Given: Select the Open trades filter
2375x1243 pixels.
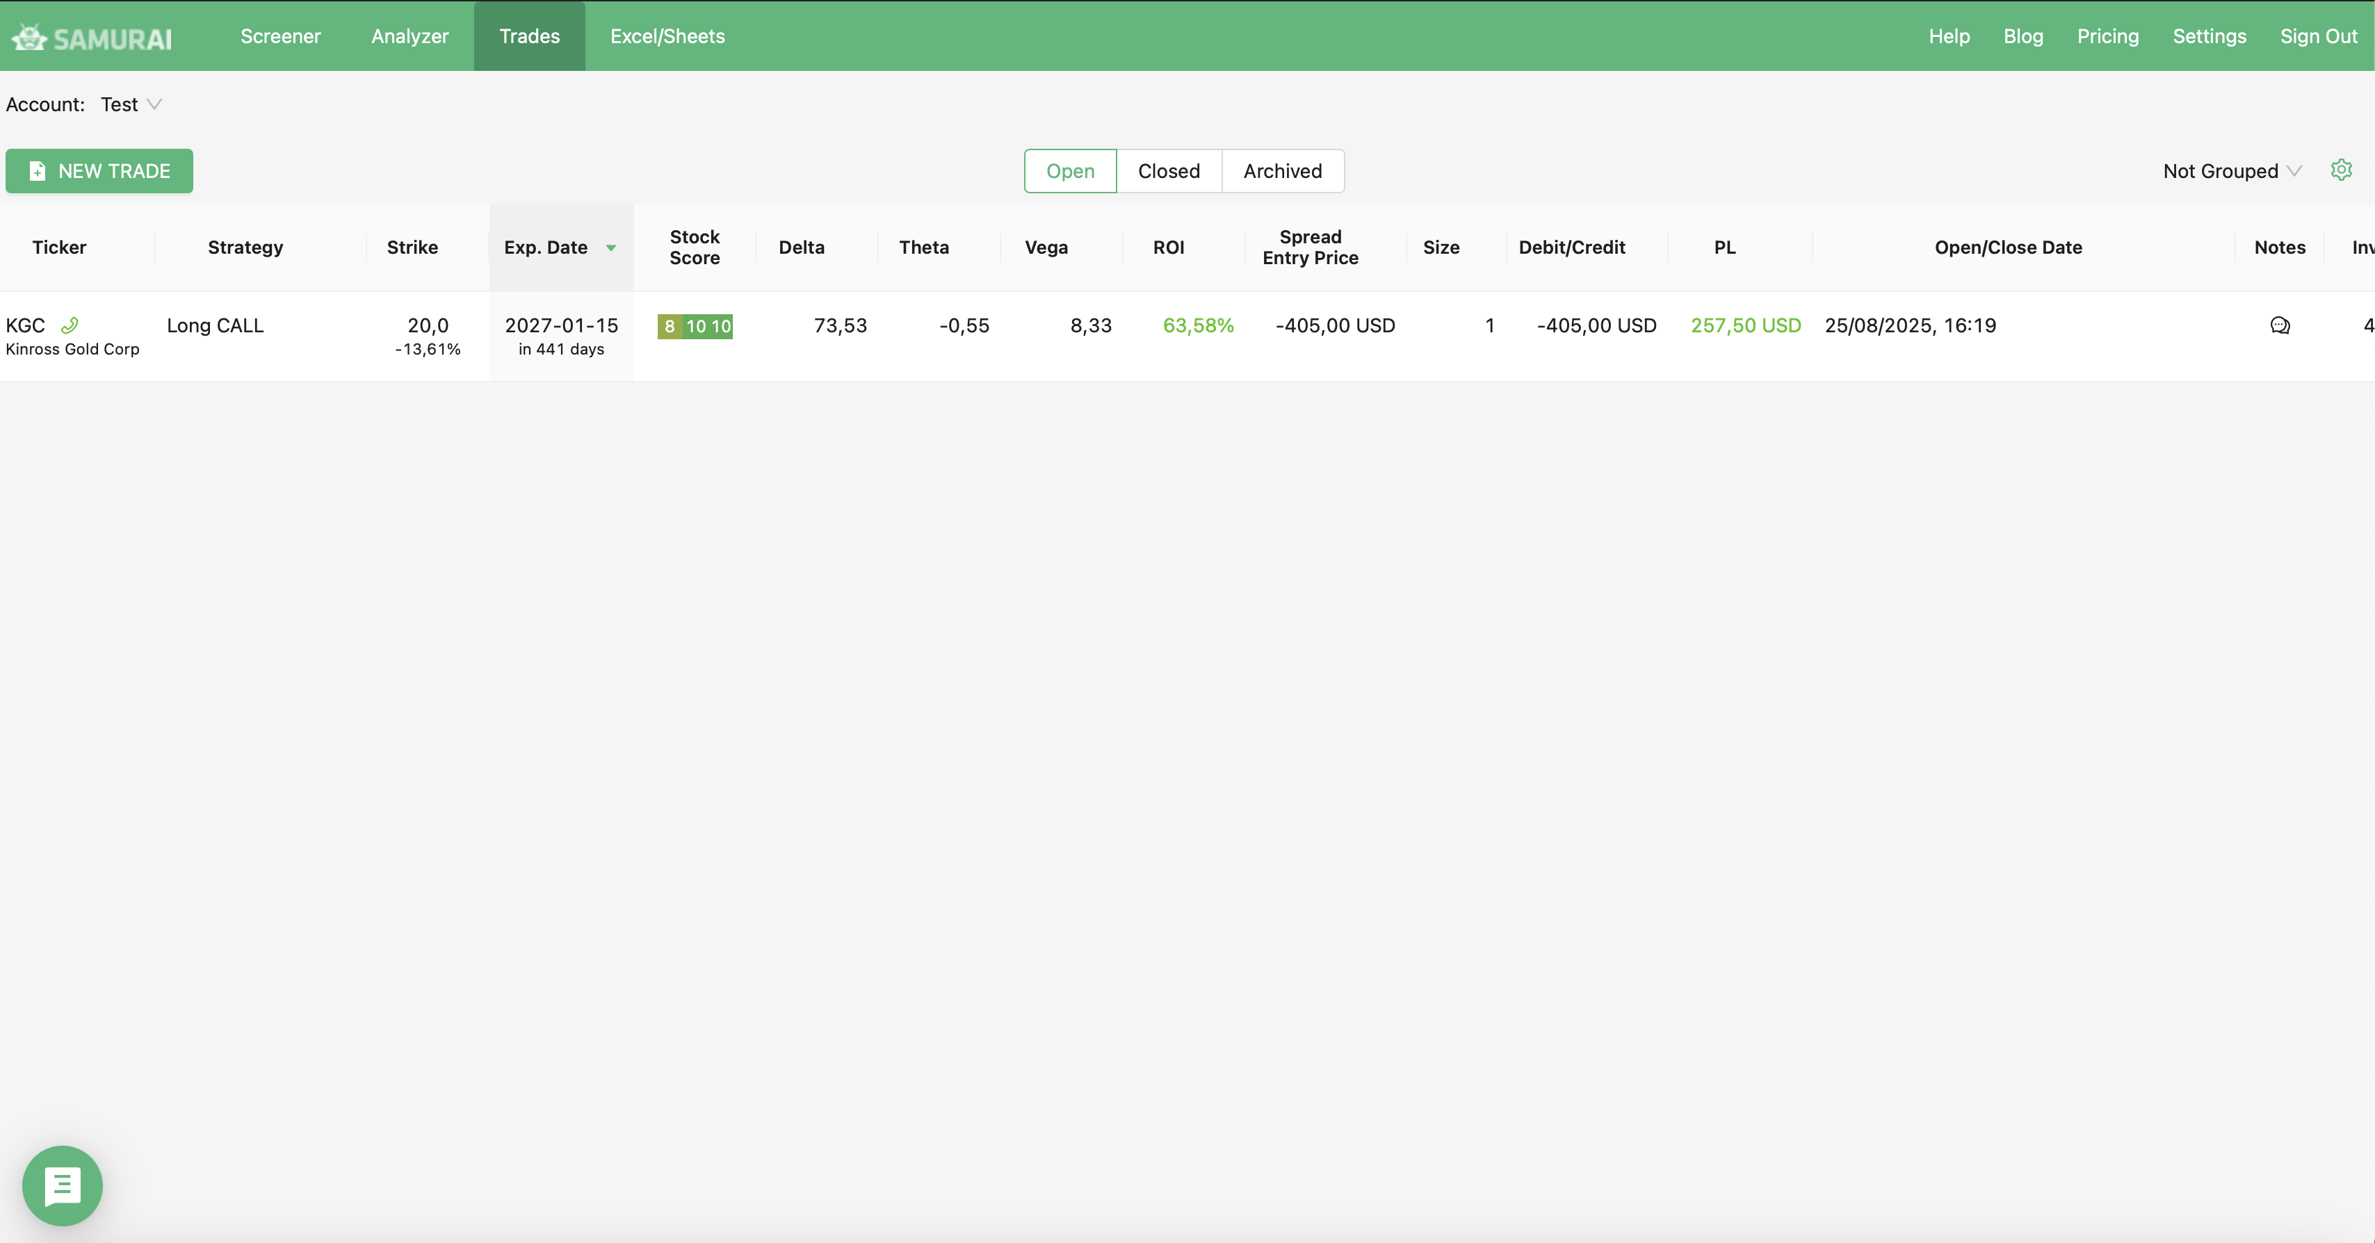Looking at the screenshot, I should pos(1069,172).
